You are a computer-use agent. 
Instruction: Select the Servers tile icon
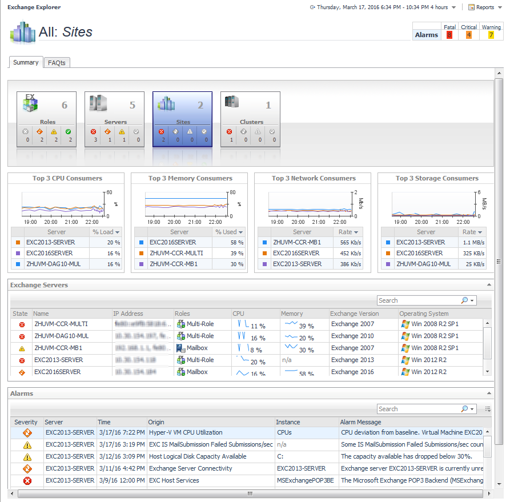[x=98, y=103]
